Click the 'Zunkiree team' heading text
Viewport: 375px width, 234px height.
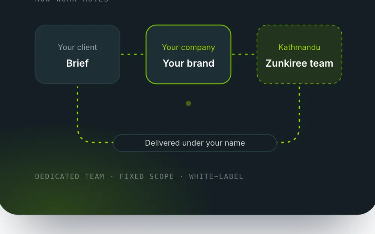coord(299,63)
